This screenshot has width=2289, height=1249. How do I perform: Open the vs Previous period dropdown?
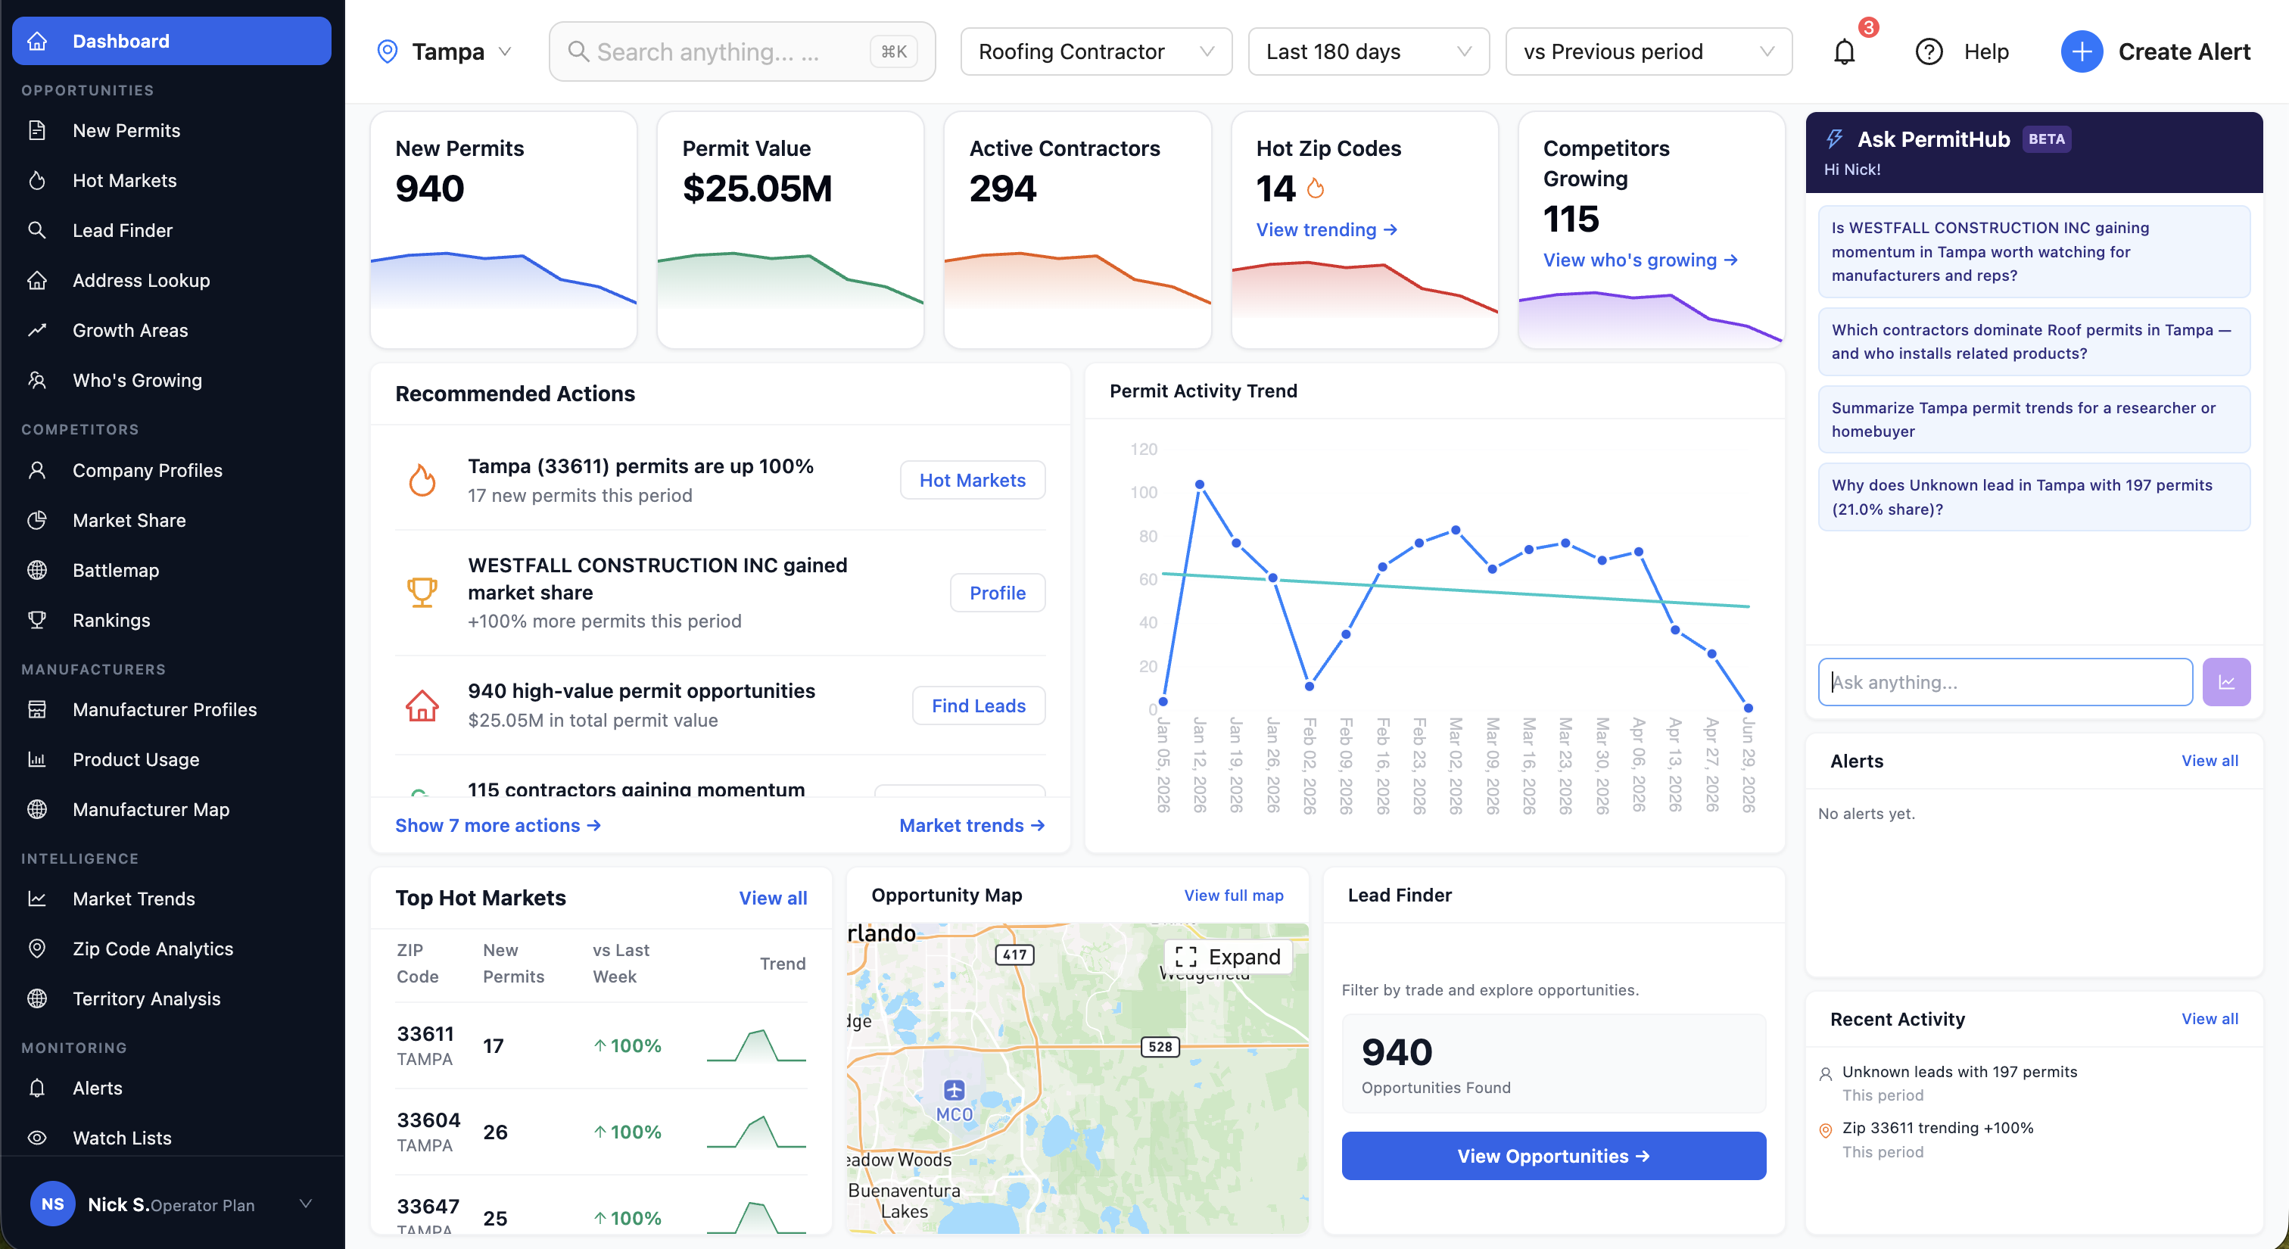(x=1649, y=51)
